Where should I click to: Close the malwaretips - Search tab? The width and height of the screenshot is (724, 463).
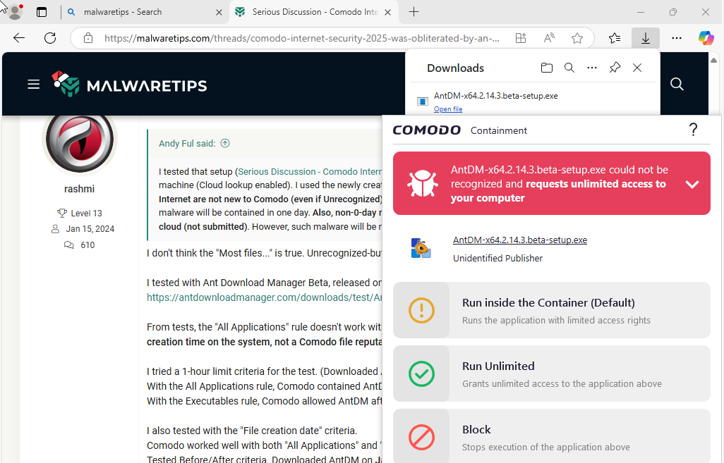click(219, 13)
